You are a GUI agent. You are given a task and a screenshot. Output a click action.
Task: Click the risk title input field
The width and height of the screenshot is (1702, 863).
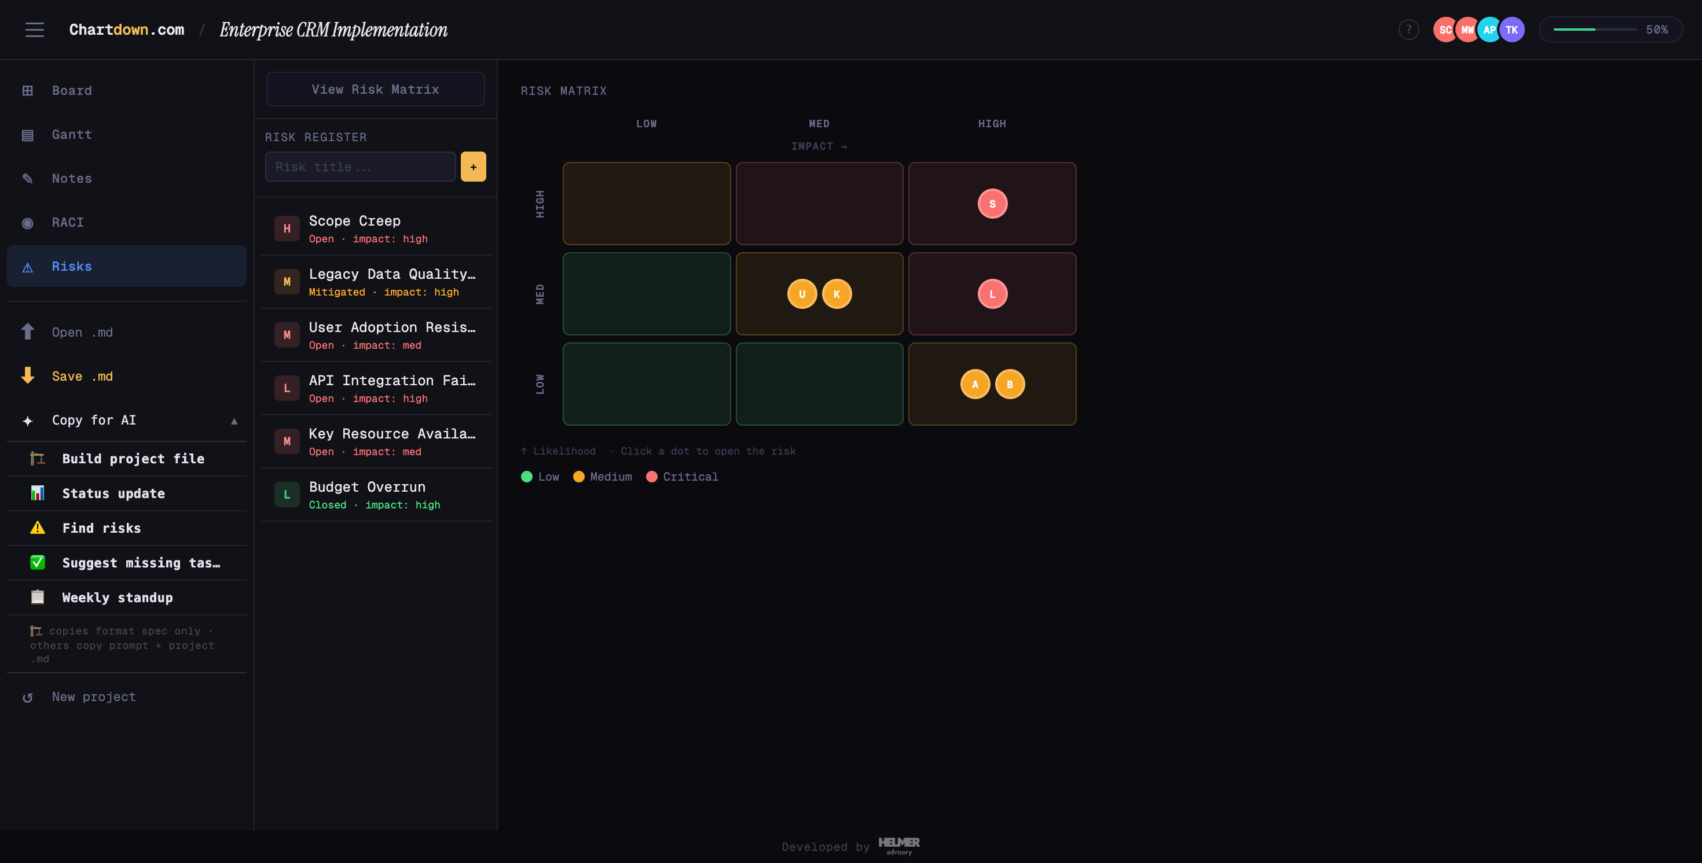tap(360, 167)
